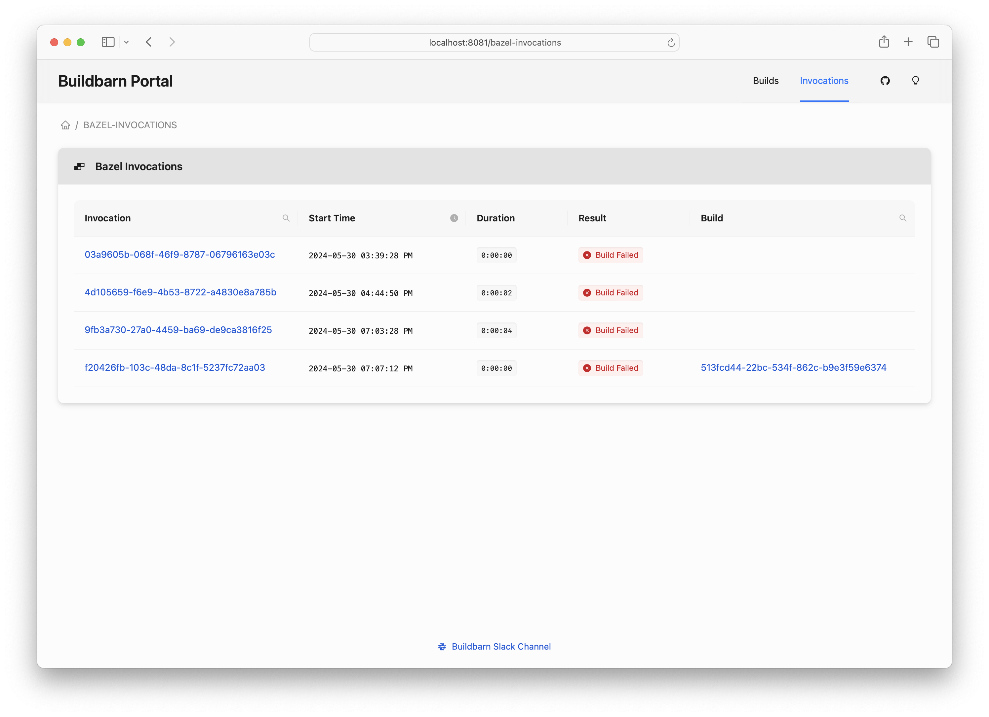Open a new browser tab

pos(908,42)
